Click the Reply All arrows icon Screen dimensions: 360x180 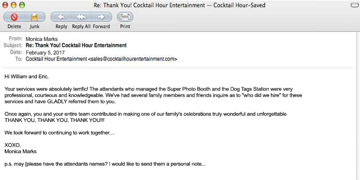click(81, 18)
